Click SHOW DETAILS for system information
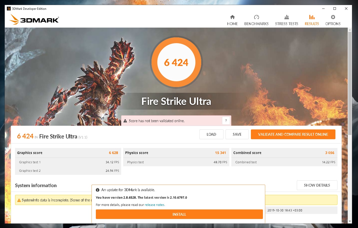The width and height of the screenshot is (358, 228). pyautogui.click(x=317, y=185)
